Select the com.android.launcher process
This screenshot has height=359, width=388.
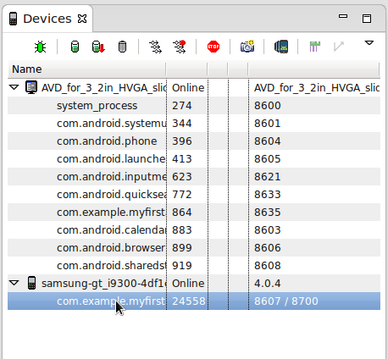click(x=194, y=159)
